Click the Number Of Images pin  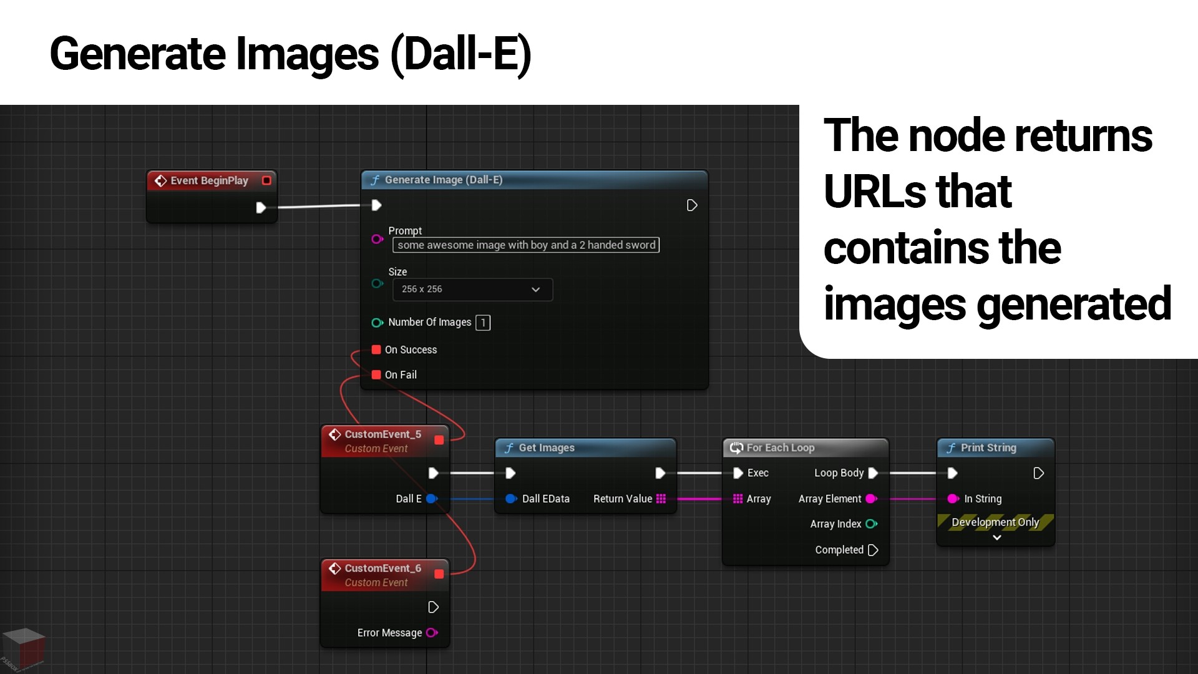click(x=377, y=323)
